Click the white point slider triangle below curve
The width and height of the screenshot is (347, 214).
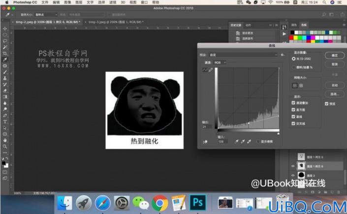pos(279,134)
